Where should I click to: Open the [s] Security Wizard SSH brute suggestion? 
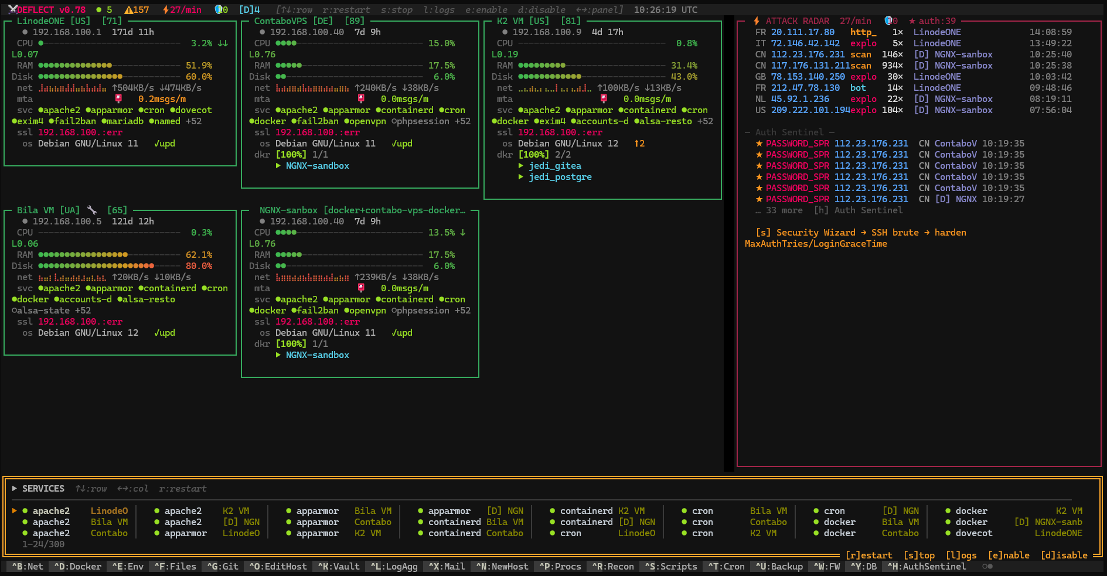click(x=856, y=238)
